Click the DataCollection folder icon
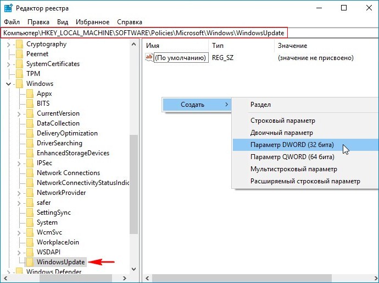Image resolution: width=379 pixels, height=283 pixels. tap(30, 123)
